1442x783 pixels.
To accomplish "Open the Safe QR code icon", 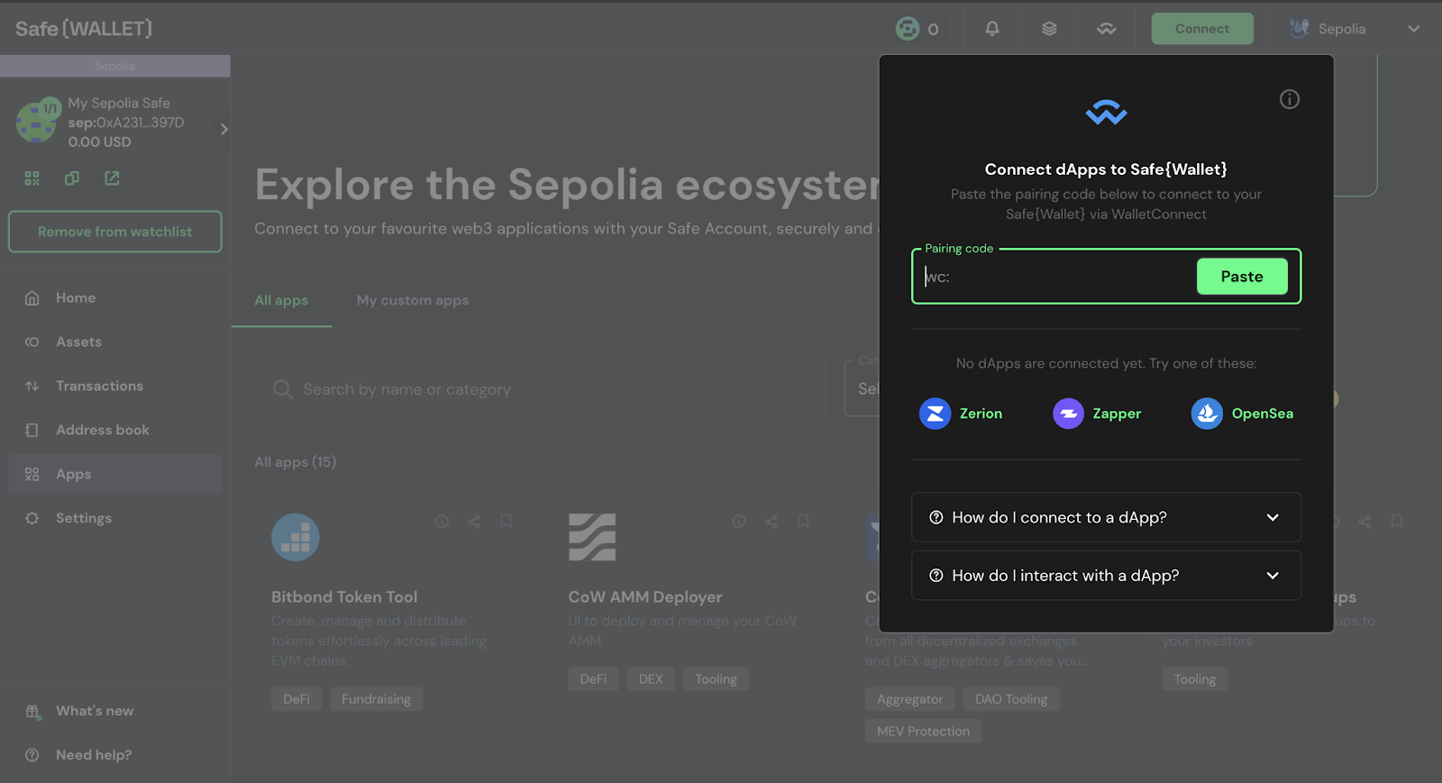I will [x=32, y=178].
